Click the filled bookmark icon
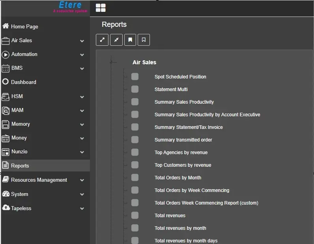Screen dimensions: 314x244 click(130, 40)
